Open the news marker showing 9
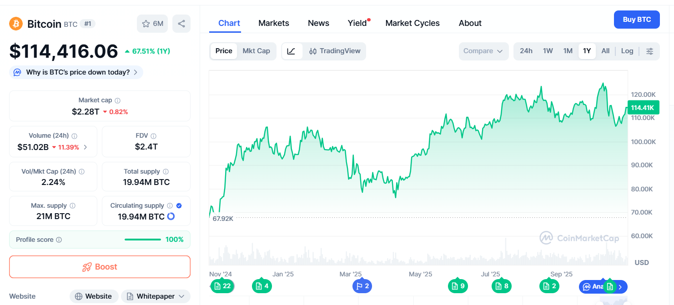This screenshot has height=305, width=674. tap(458, 286)
